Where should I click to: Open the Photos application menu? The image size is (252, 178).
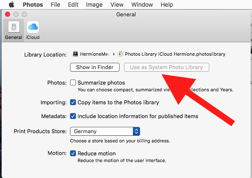[32, 5]
